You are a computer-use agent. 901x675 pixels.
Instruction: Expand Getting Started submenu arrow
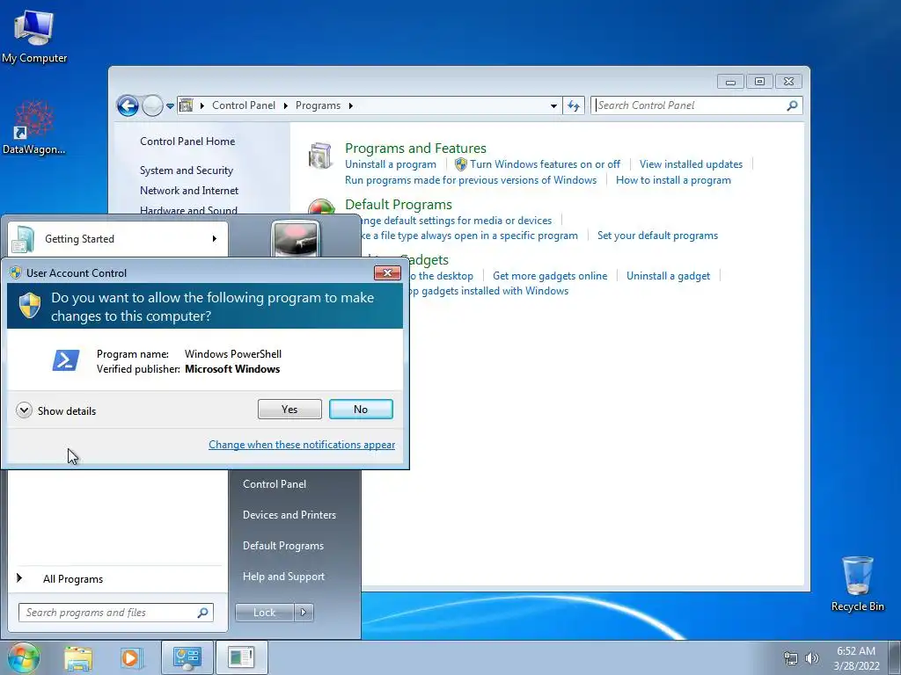[215, 239]
